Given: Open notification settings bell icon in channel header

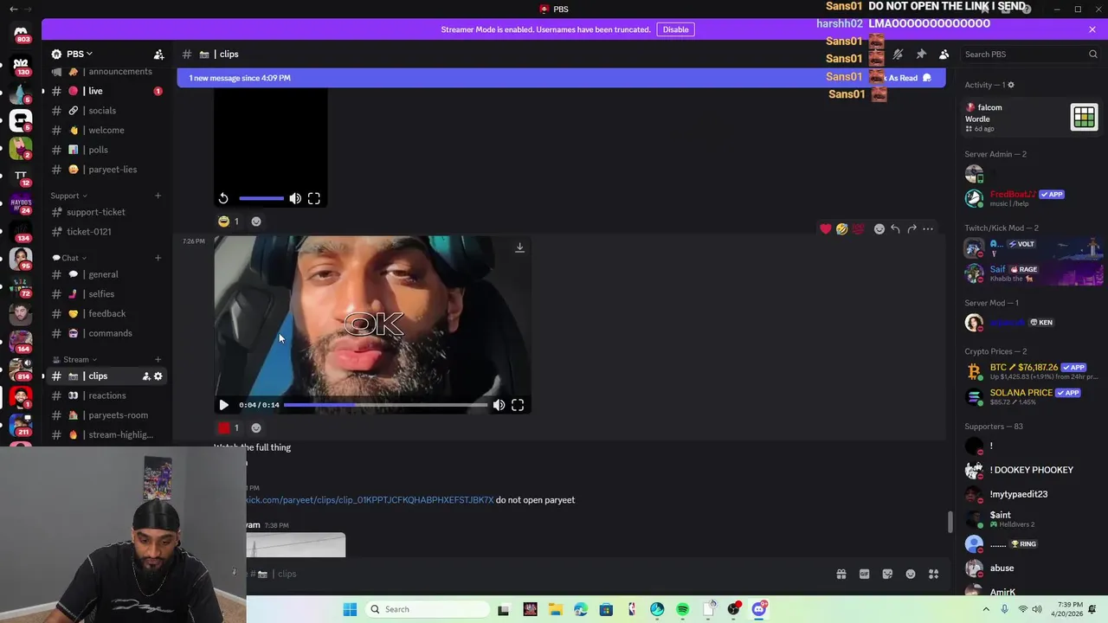Looking at the screenshot, I should click(x=898, y=55).
